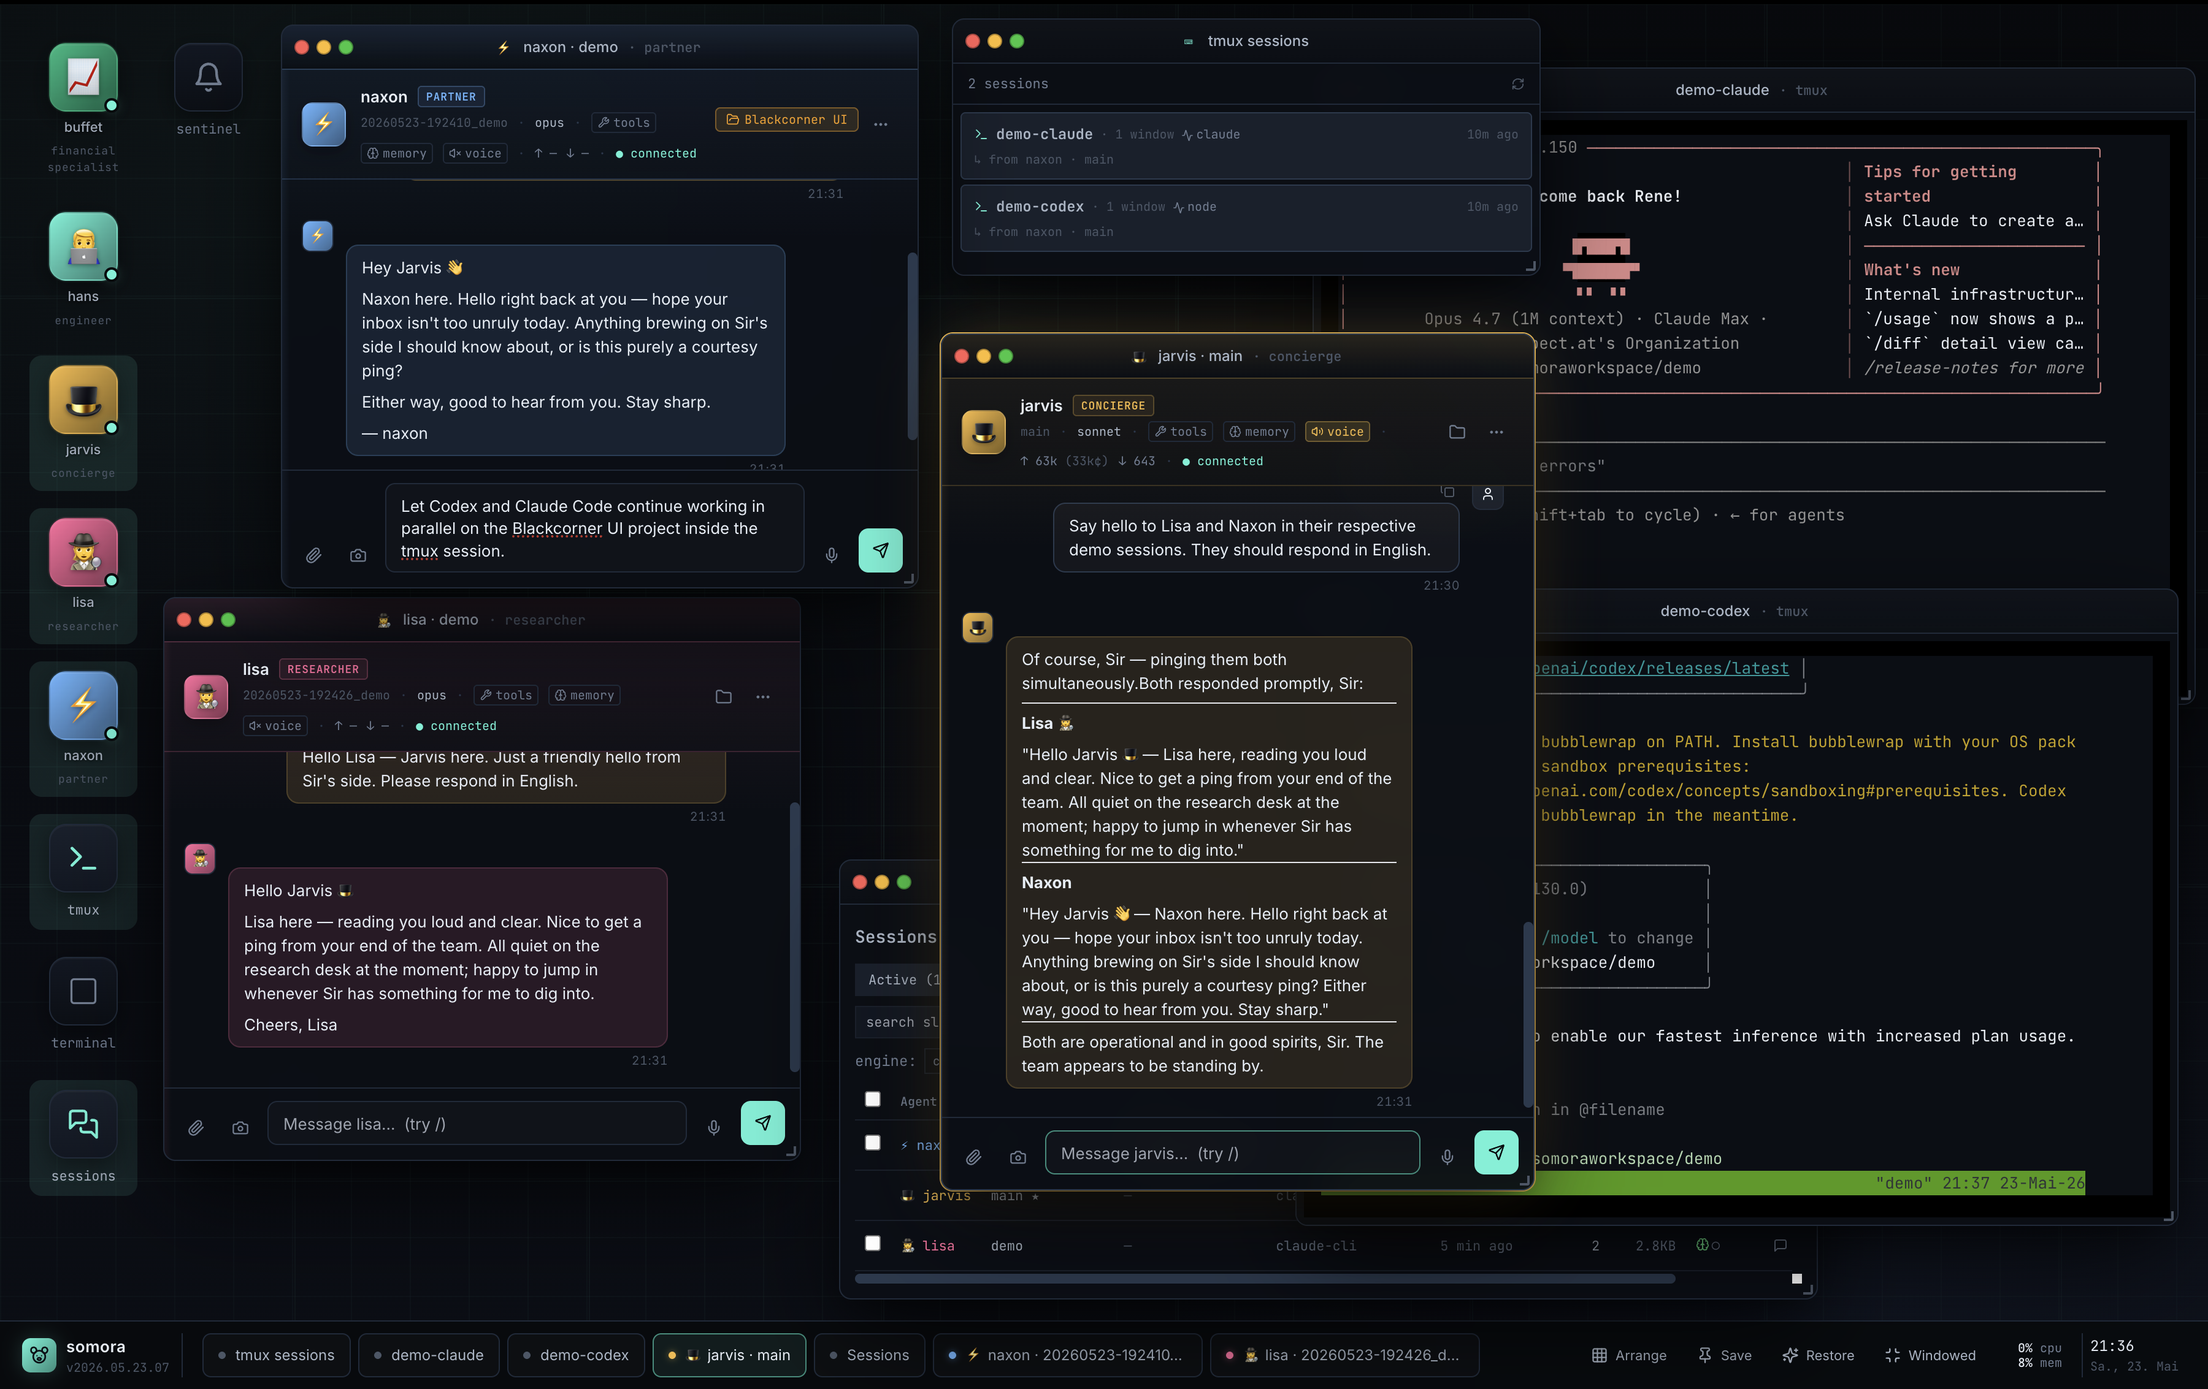Open the folder icon in lisa window
This screenshot has height=1389, width=2208.
(724, 696)
